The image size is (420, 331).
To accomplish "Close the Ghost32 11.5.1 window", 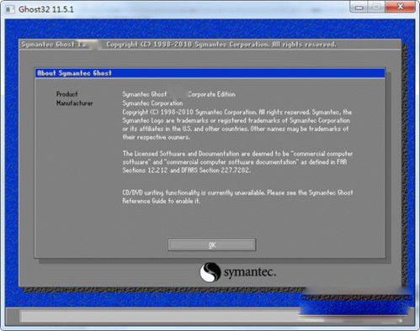I will click(x=401, y=8).
